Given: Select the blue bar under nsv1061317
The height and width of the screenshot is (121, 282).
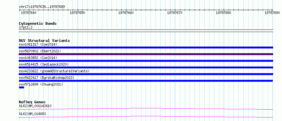Looking at the screenshot, I should tap(146, 48).
